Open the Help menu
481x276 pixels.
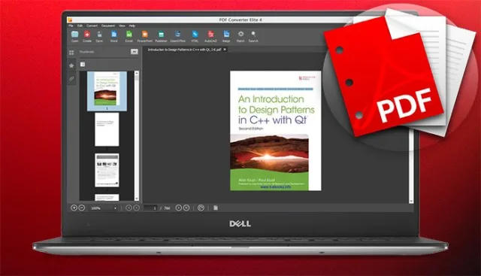coord(132,26)
